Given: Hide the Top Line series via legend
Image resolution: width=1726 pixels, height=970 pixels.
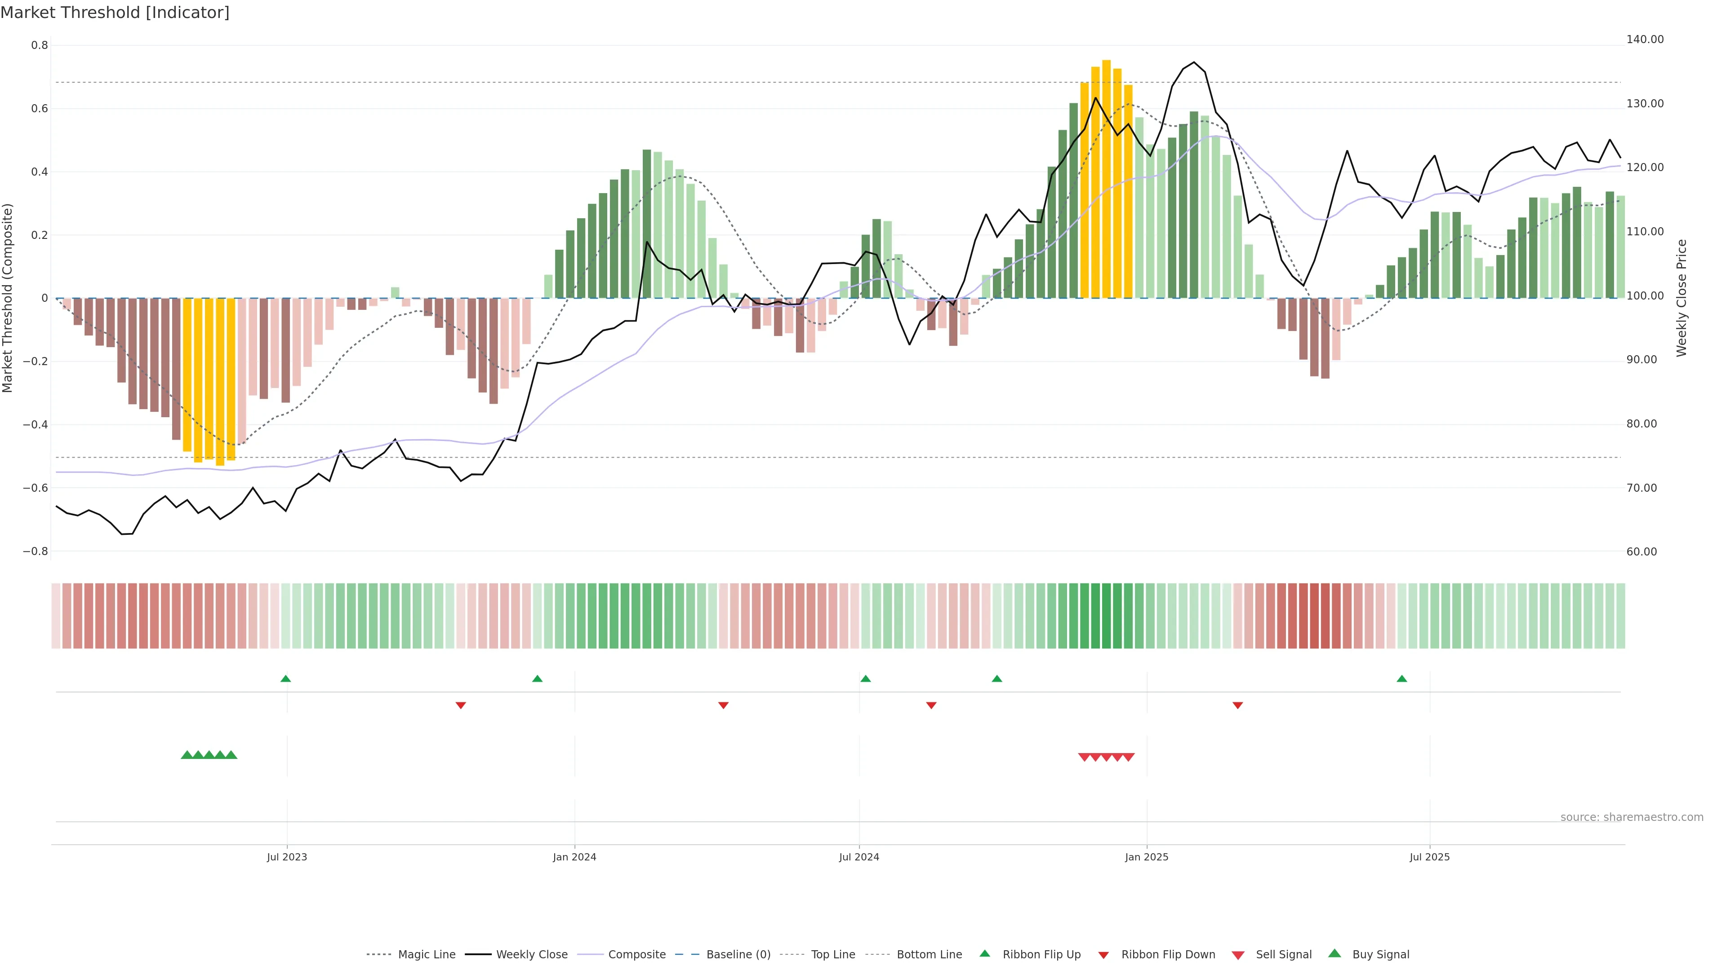Looking at the screenshot, I should click(833, 955).
